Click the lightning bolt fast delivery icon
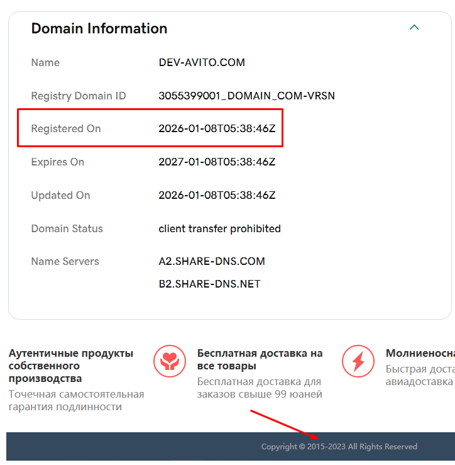The image size is (455, 465). point(358,361)
